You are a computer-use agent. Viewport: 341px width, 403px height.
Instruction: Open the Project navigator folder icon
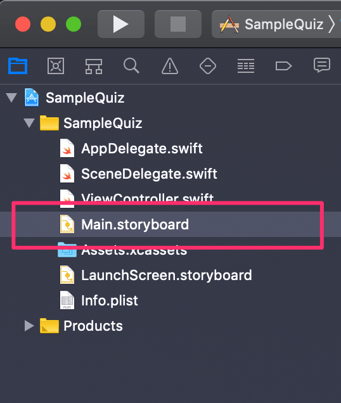[18, 66]
